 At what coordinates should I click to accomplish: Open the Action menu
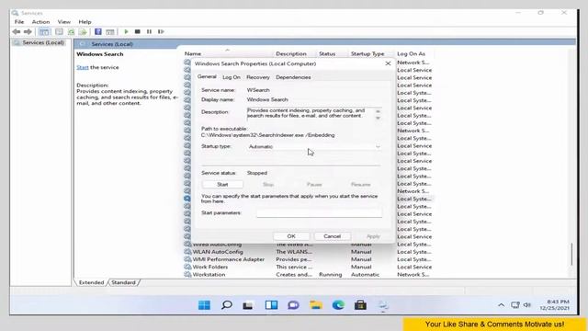[x=40, y=22]
